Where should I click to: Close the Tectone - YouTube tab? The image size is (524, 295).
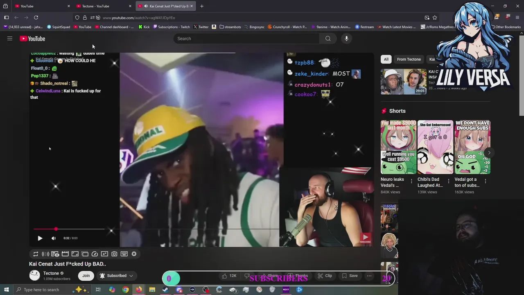130,6
